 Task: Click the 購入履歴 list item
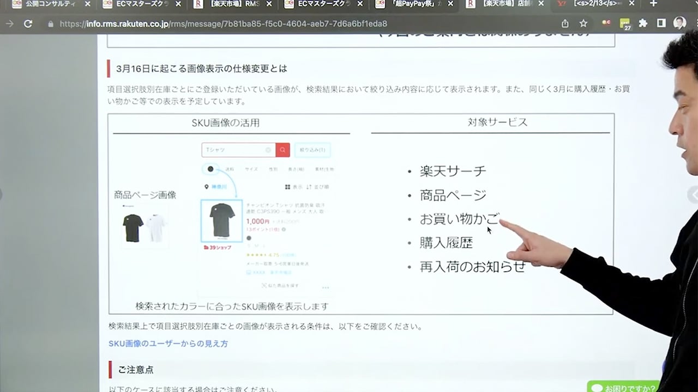(446, 243)
